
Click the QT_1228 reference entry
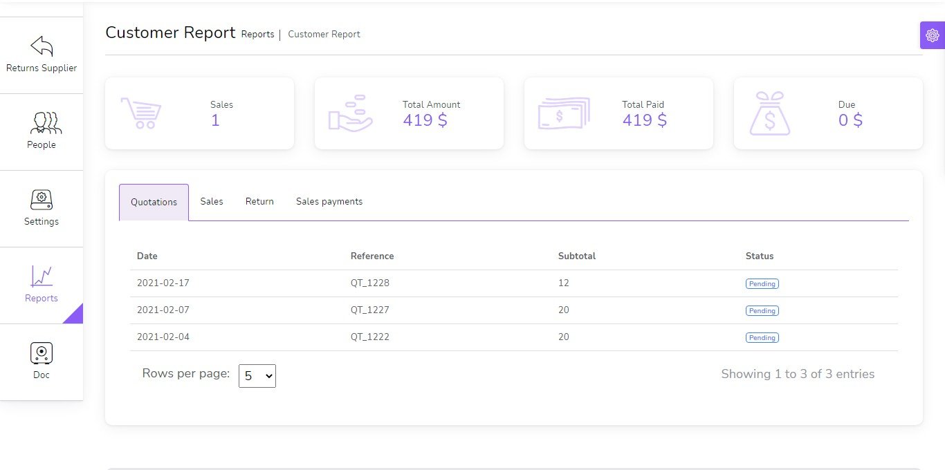tap(370, 283)
